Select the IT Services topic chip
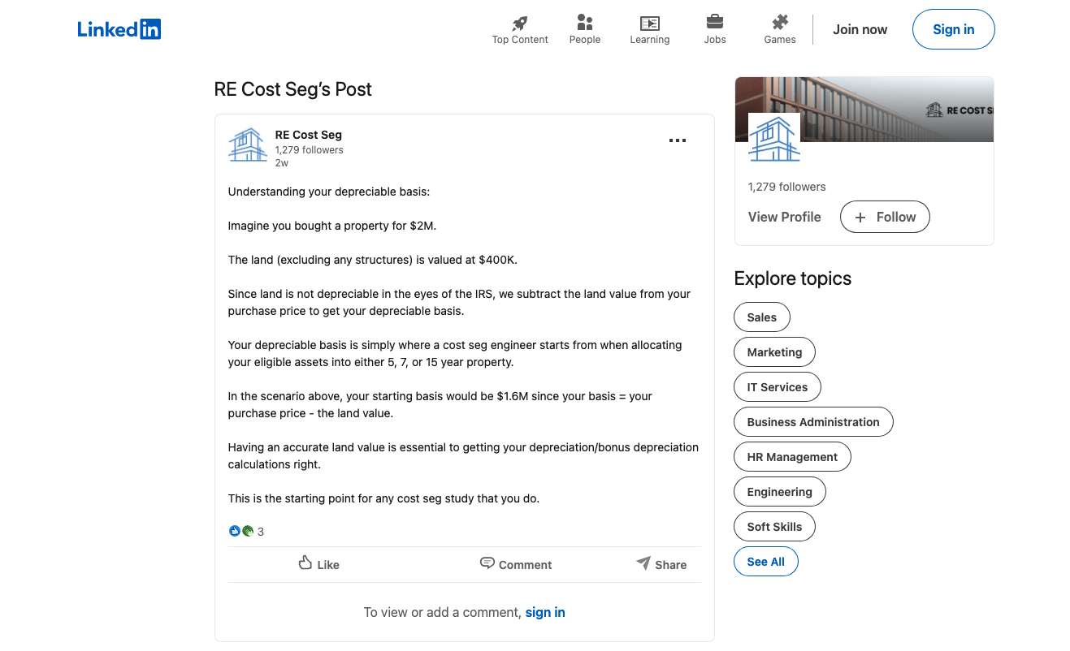Image resolution: width=1070 pixels, height=651 pixels. click(x=778, y=387)
